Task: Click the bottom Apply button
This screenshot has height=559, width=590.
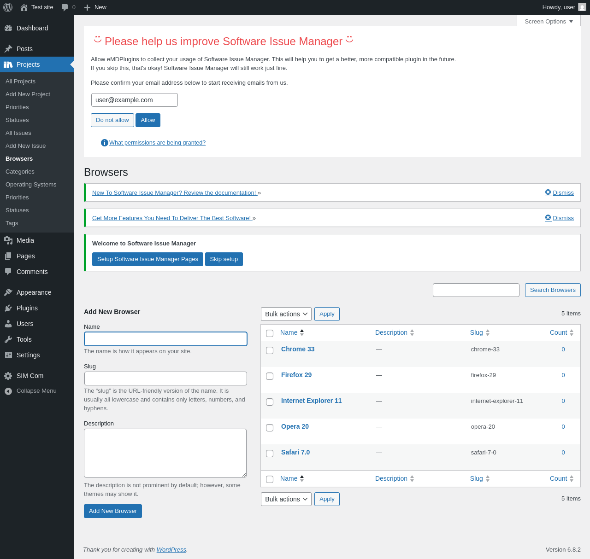Action: (x=327, y=499)
